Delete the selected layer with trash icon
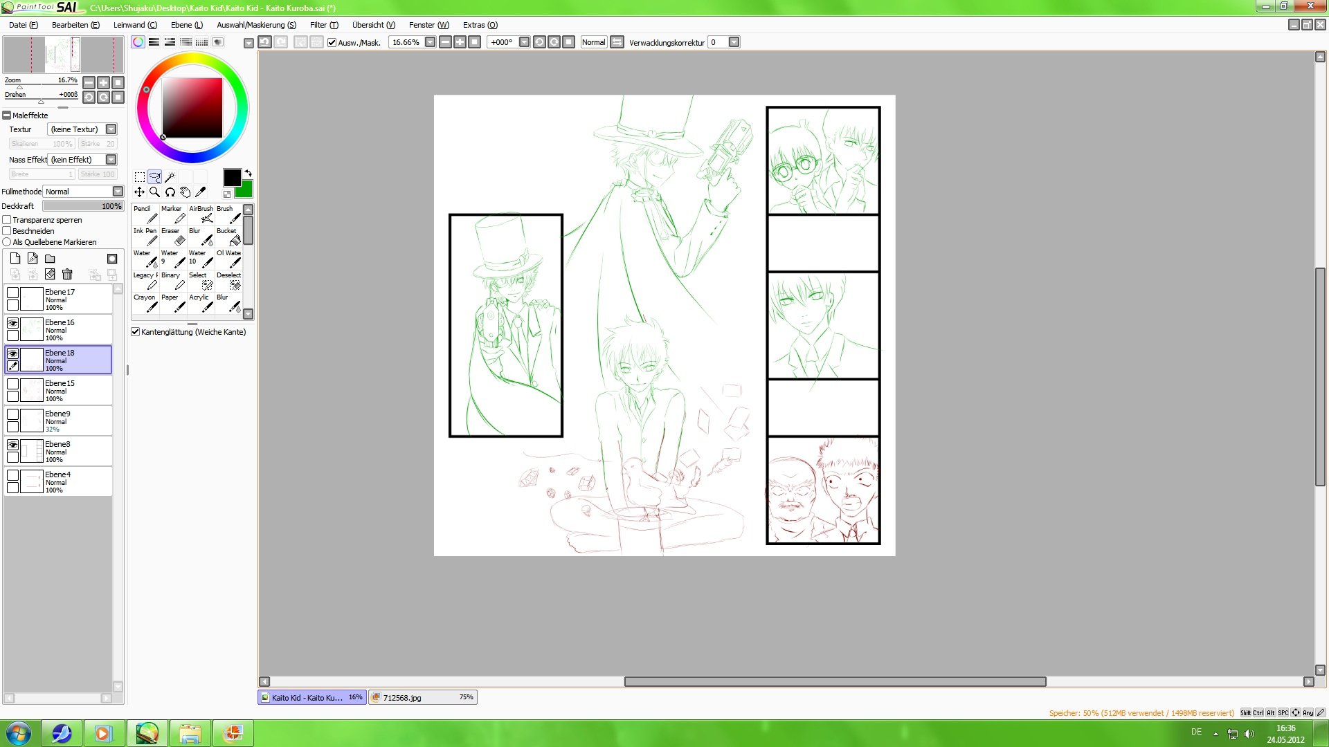 pos(67,275)
